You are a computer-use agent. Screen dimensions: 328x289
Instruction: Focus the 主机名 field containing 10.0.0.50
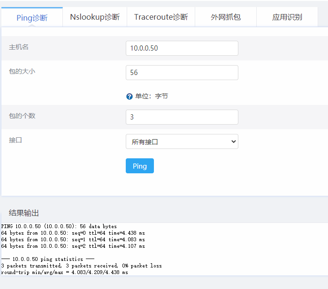click(x=182, y=48)
